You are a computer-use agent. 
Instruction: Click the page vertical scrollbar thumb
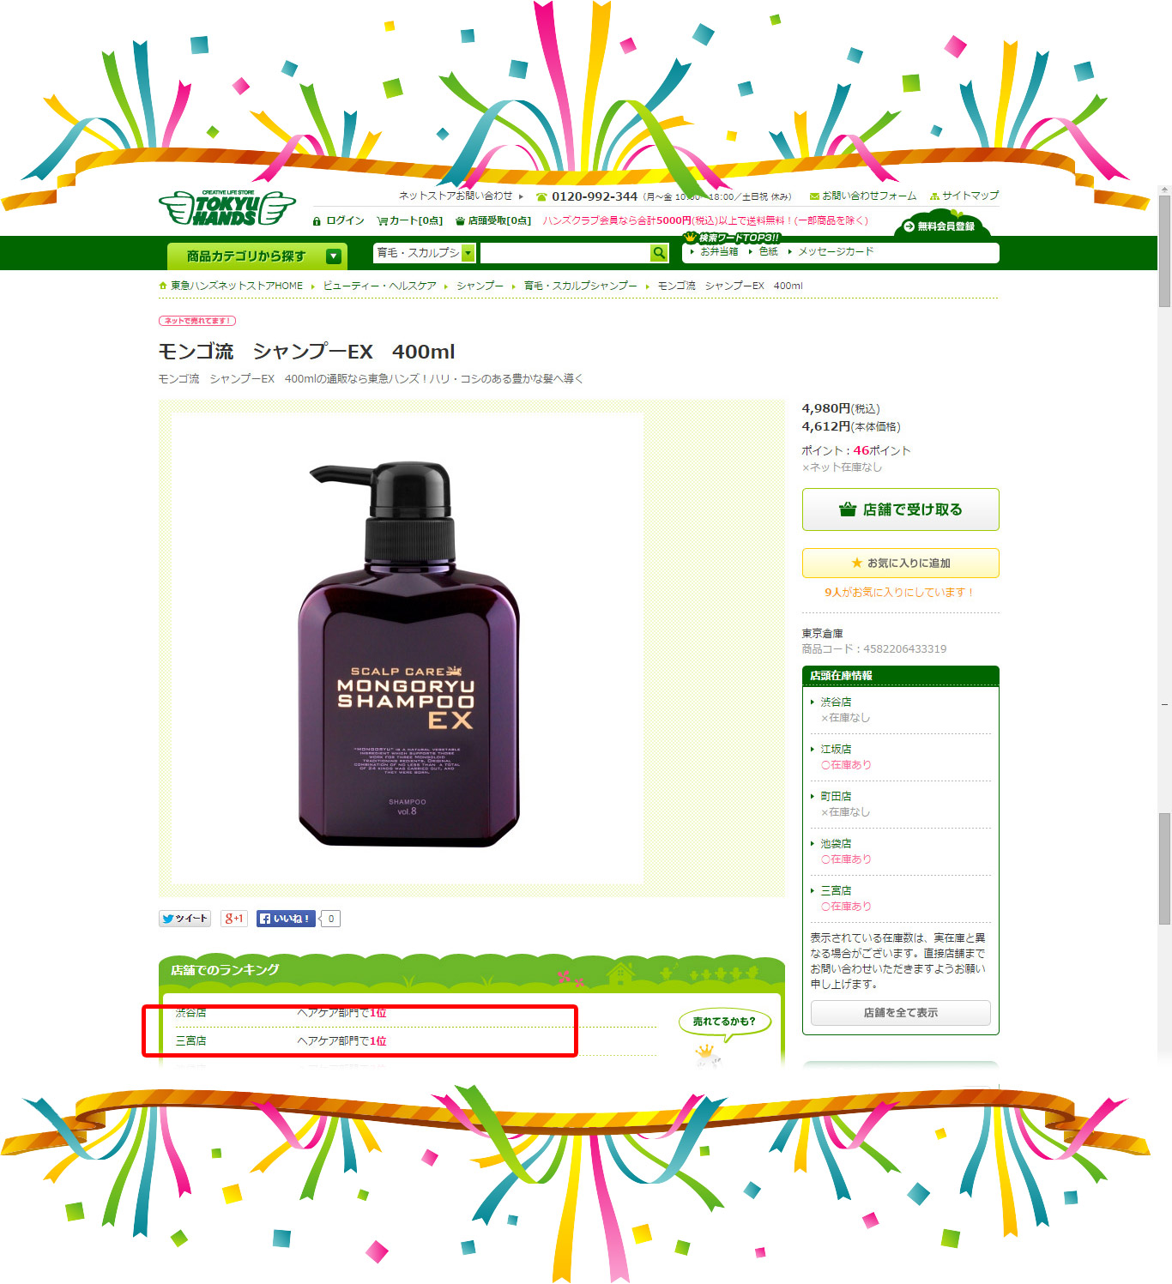point(1164,250)
